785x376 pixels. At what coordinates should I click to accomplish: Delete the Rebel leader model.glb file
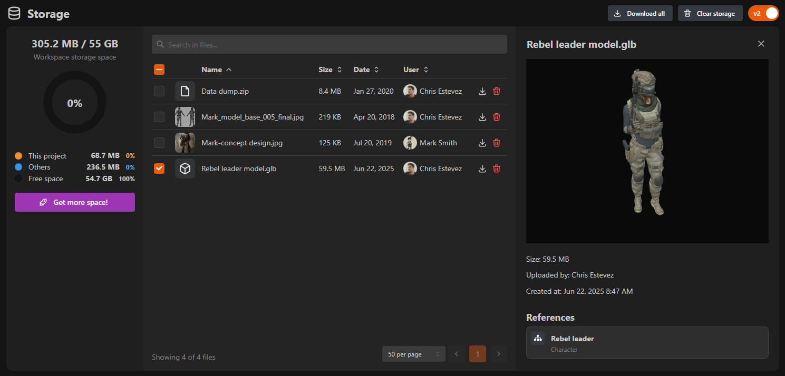coord(496,169)
